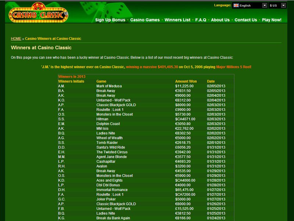Select "Santa's Wild Ride" game cell

tap(111, 147)
